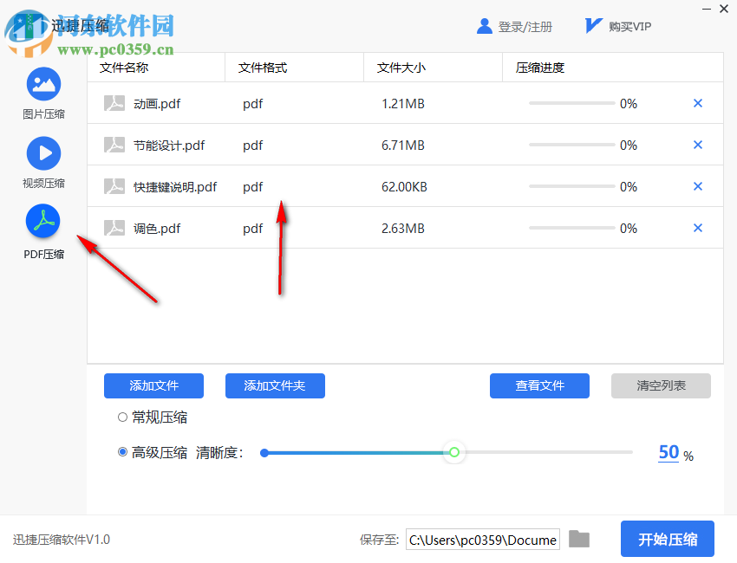The image size is (737, 563).
Task: Remove 快捷键说明.pdf using its X button
Action: (x=698, y=186)
